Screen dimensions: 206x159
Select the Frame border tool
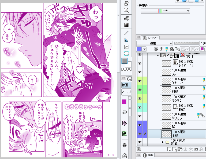click(x=126, y=47)
